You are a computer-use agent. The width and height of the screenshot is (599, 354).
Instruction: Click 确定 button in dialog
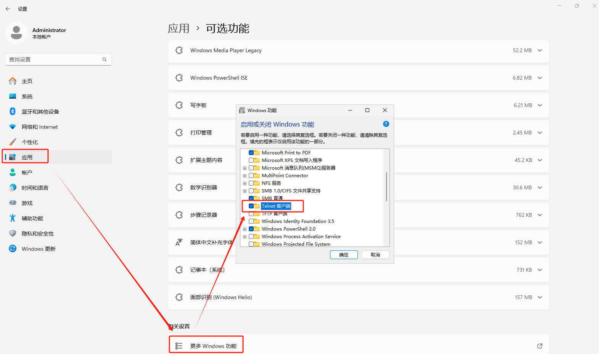tap(344, 255)
